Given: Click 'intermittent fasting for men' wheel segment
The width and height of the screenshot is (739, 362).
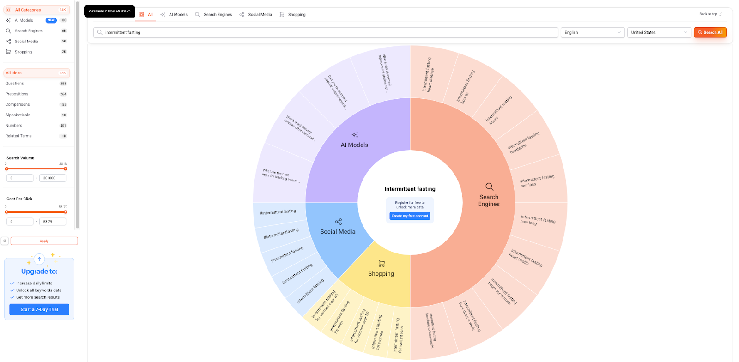Looking at the screenshot, I should [x=339, y=317].
